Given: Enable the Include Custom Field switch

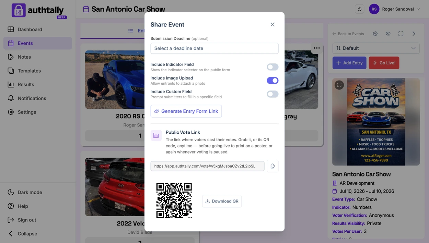Looking at the screenshot, I should 273,94.
